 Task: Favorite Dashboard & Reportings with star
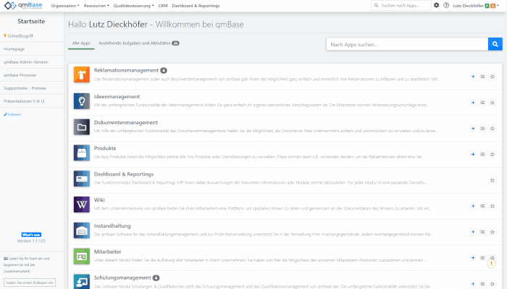tap(492, 180)
